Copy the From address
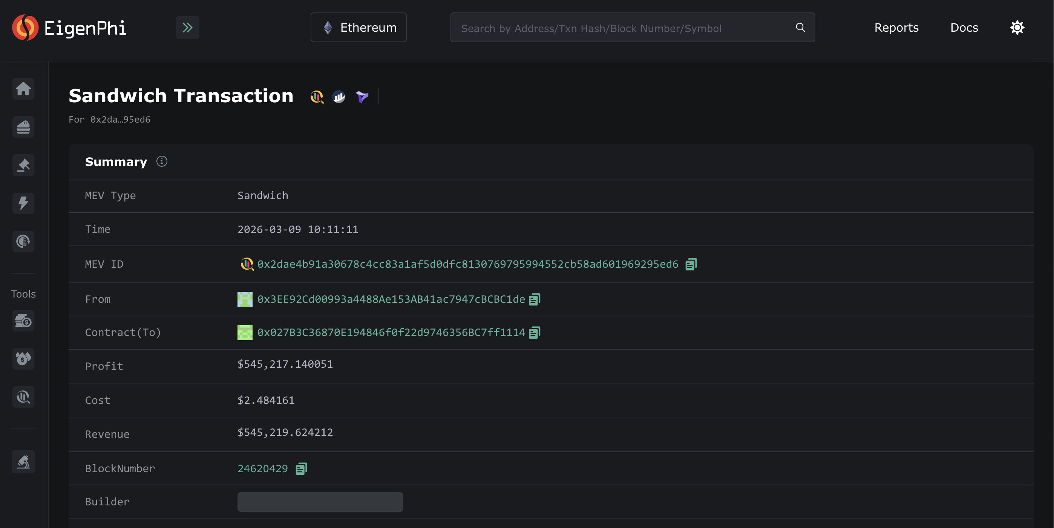 (535, 299)
